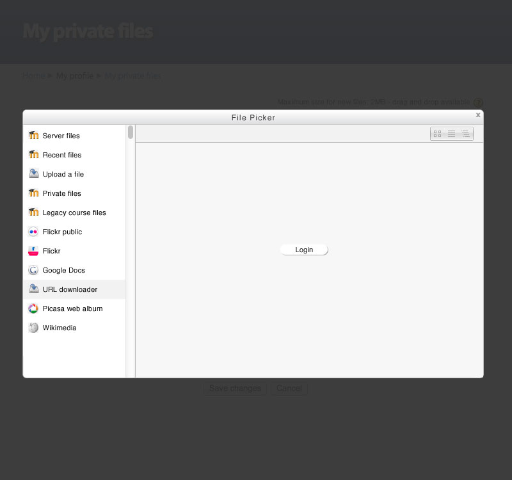Click the Upload a file icon

tap(33, 173)
